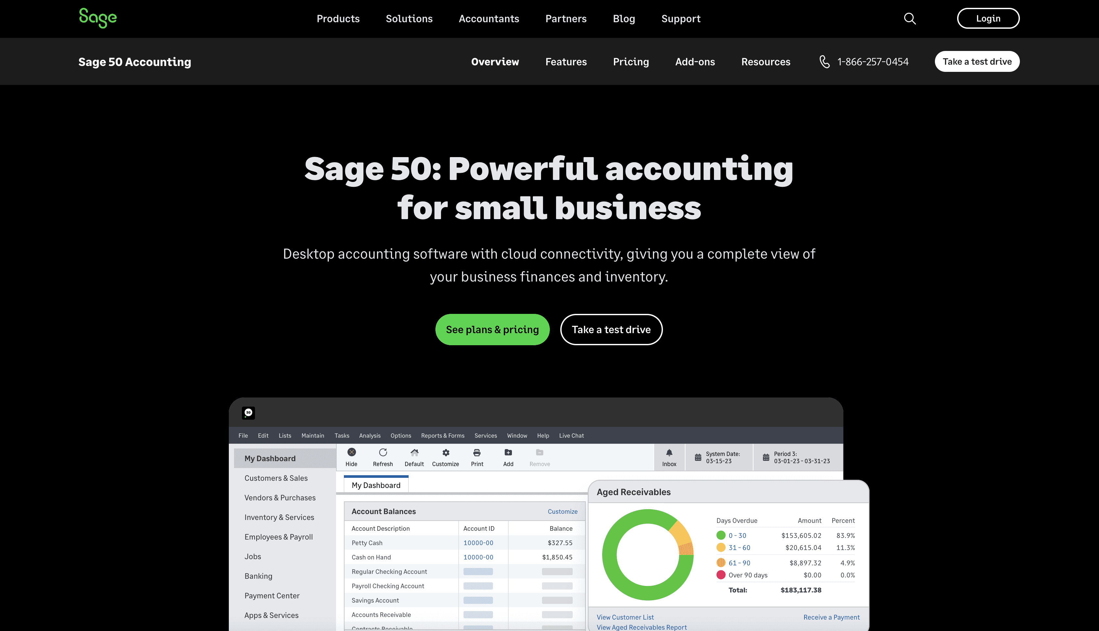The width and height of the screenshot is (1099, 631).
Task: Open the Support menu
Action: [x=681, y=19]
